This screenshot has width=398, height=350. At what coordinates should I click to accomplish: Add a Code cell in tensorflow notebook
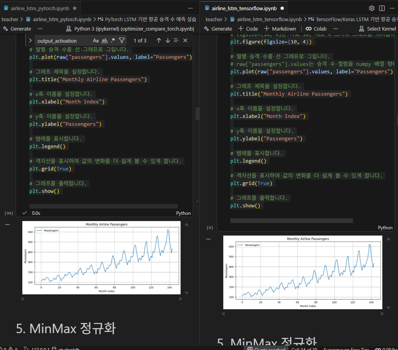[x=248, y=29]
